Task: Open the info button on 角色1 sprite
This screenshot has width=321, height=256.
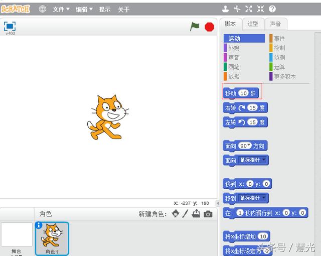Action: coord(39,225)
